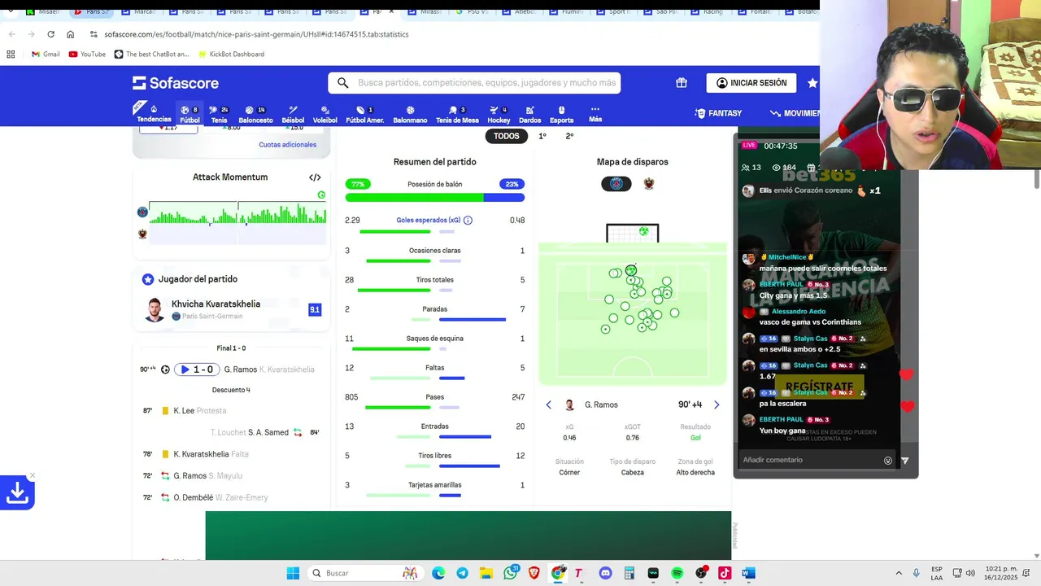Click O. Dembélé substitution event
The height and width of the screenshot is (586, 1041).
[x=230, y=497]
